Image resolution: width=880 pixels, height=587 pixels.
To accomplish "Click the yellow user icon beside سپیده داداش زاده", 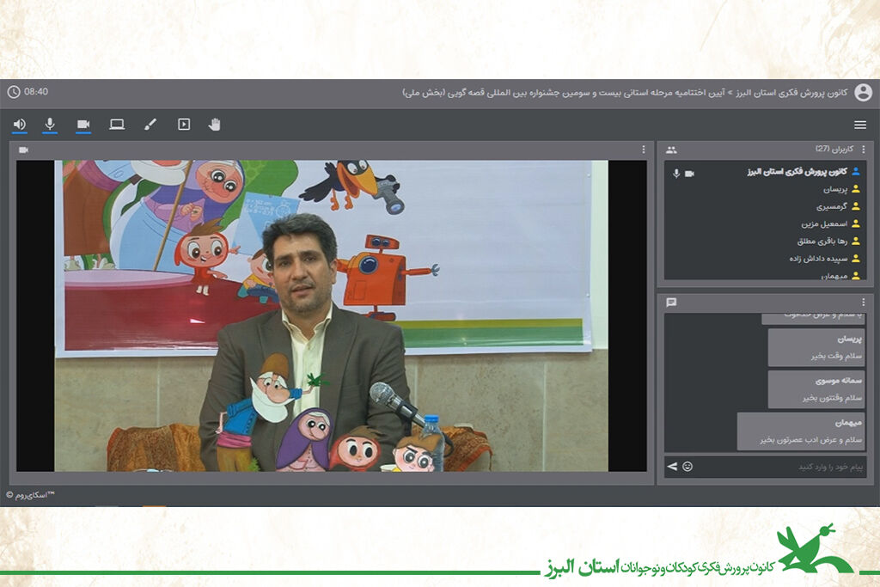I will point(856,259).
